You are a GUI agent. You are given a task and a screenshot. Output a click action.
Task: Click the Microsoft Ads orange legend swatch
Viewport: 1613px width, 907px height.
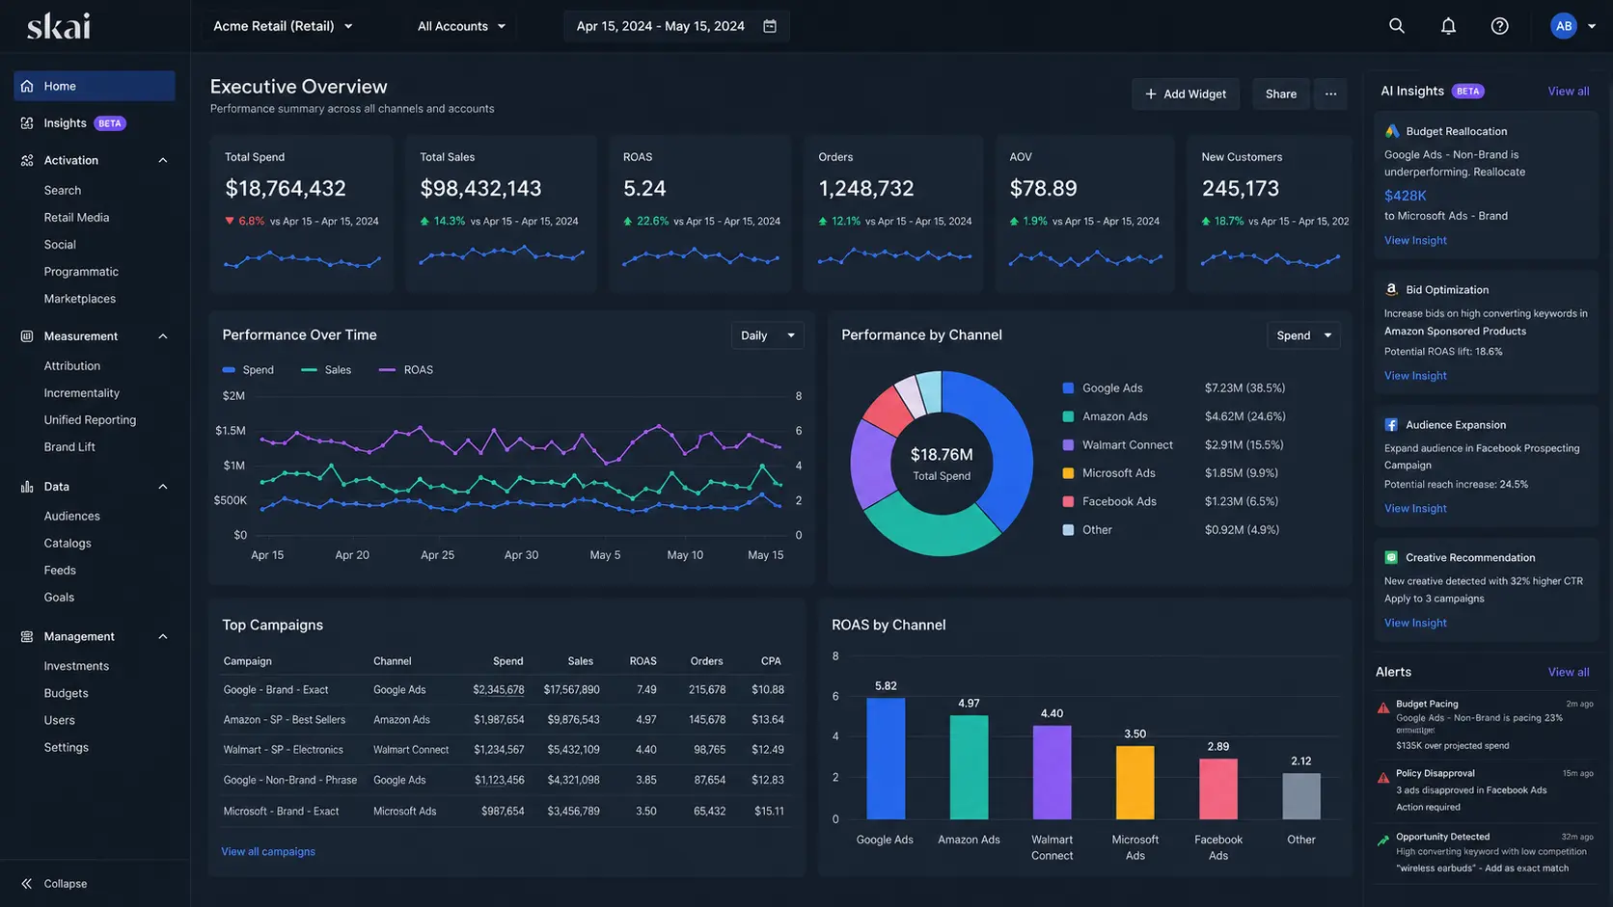pos(1068,473)
